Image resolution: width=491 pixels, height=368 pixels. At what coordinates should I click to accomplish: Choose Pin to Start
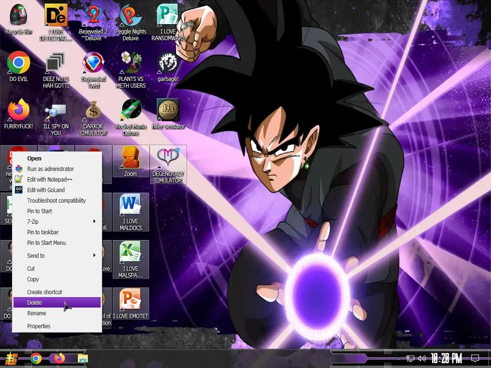(57, 211)
